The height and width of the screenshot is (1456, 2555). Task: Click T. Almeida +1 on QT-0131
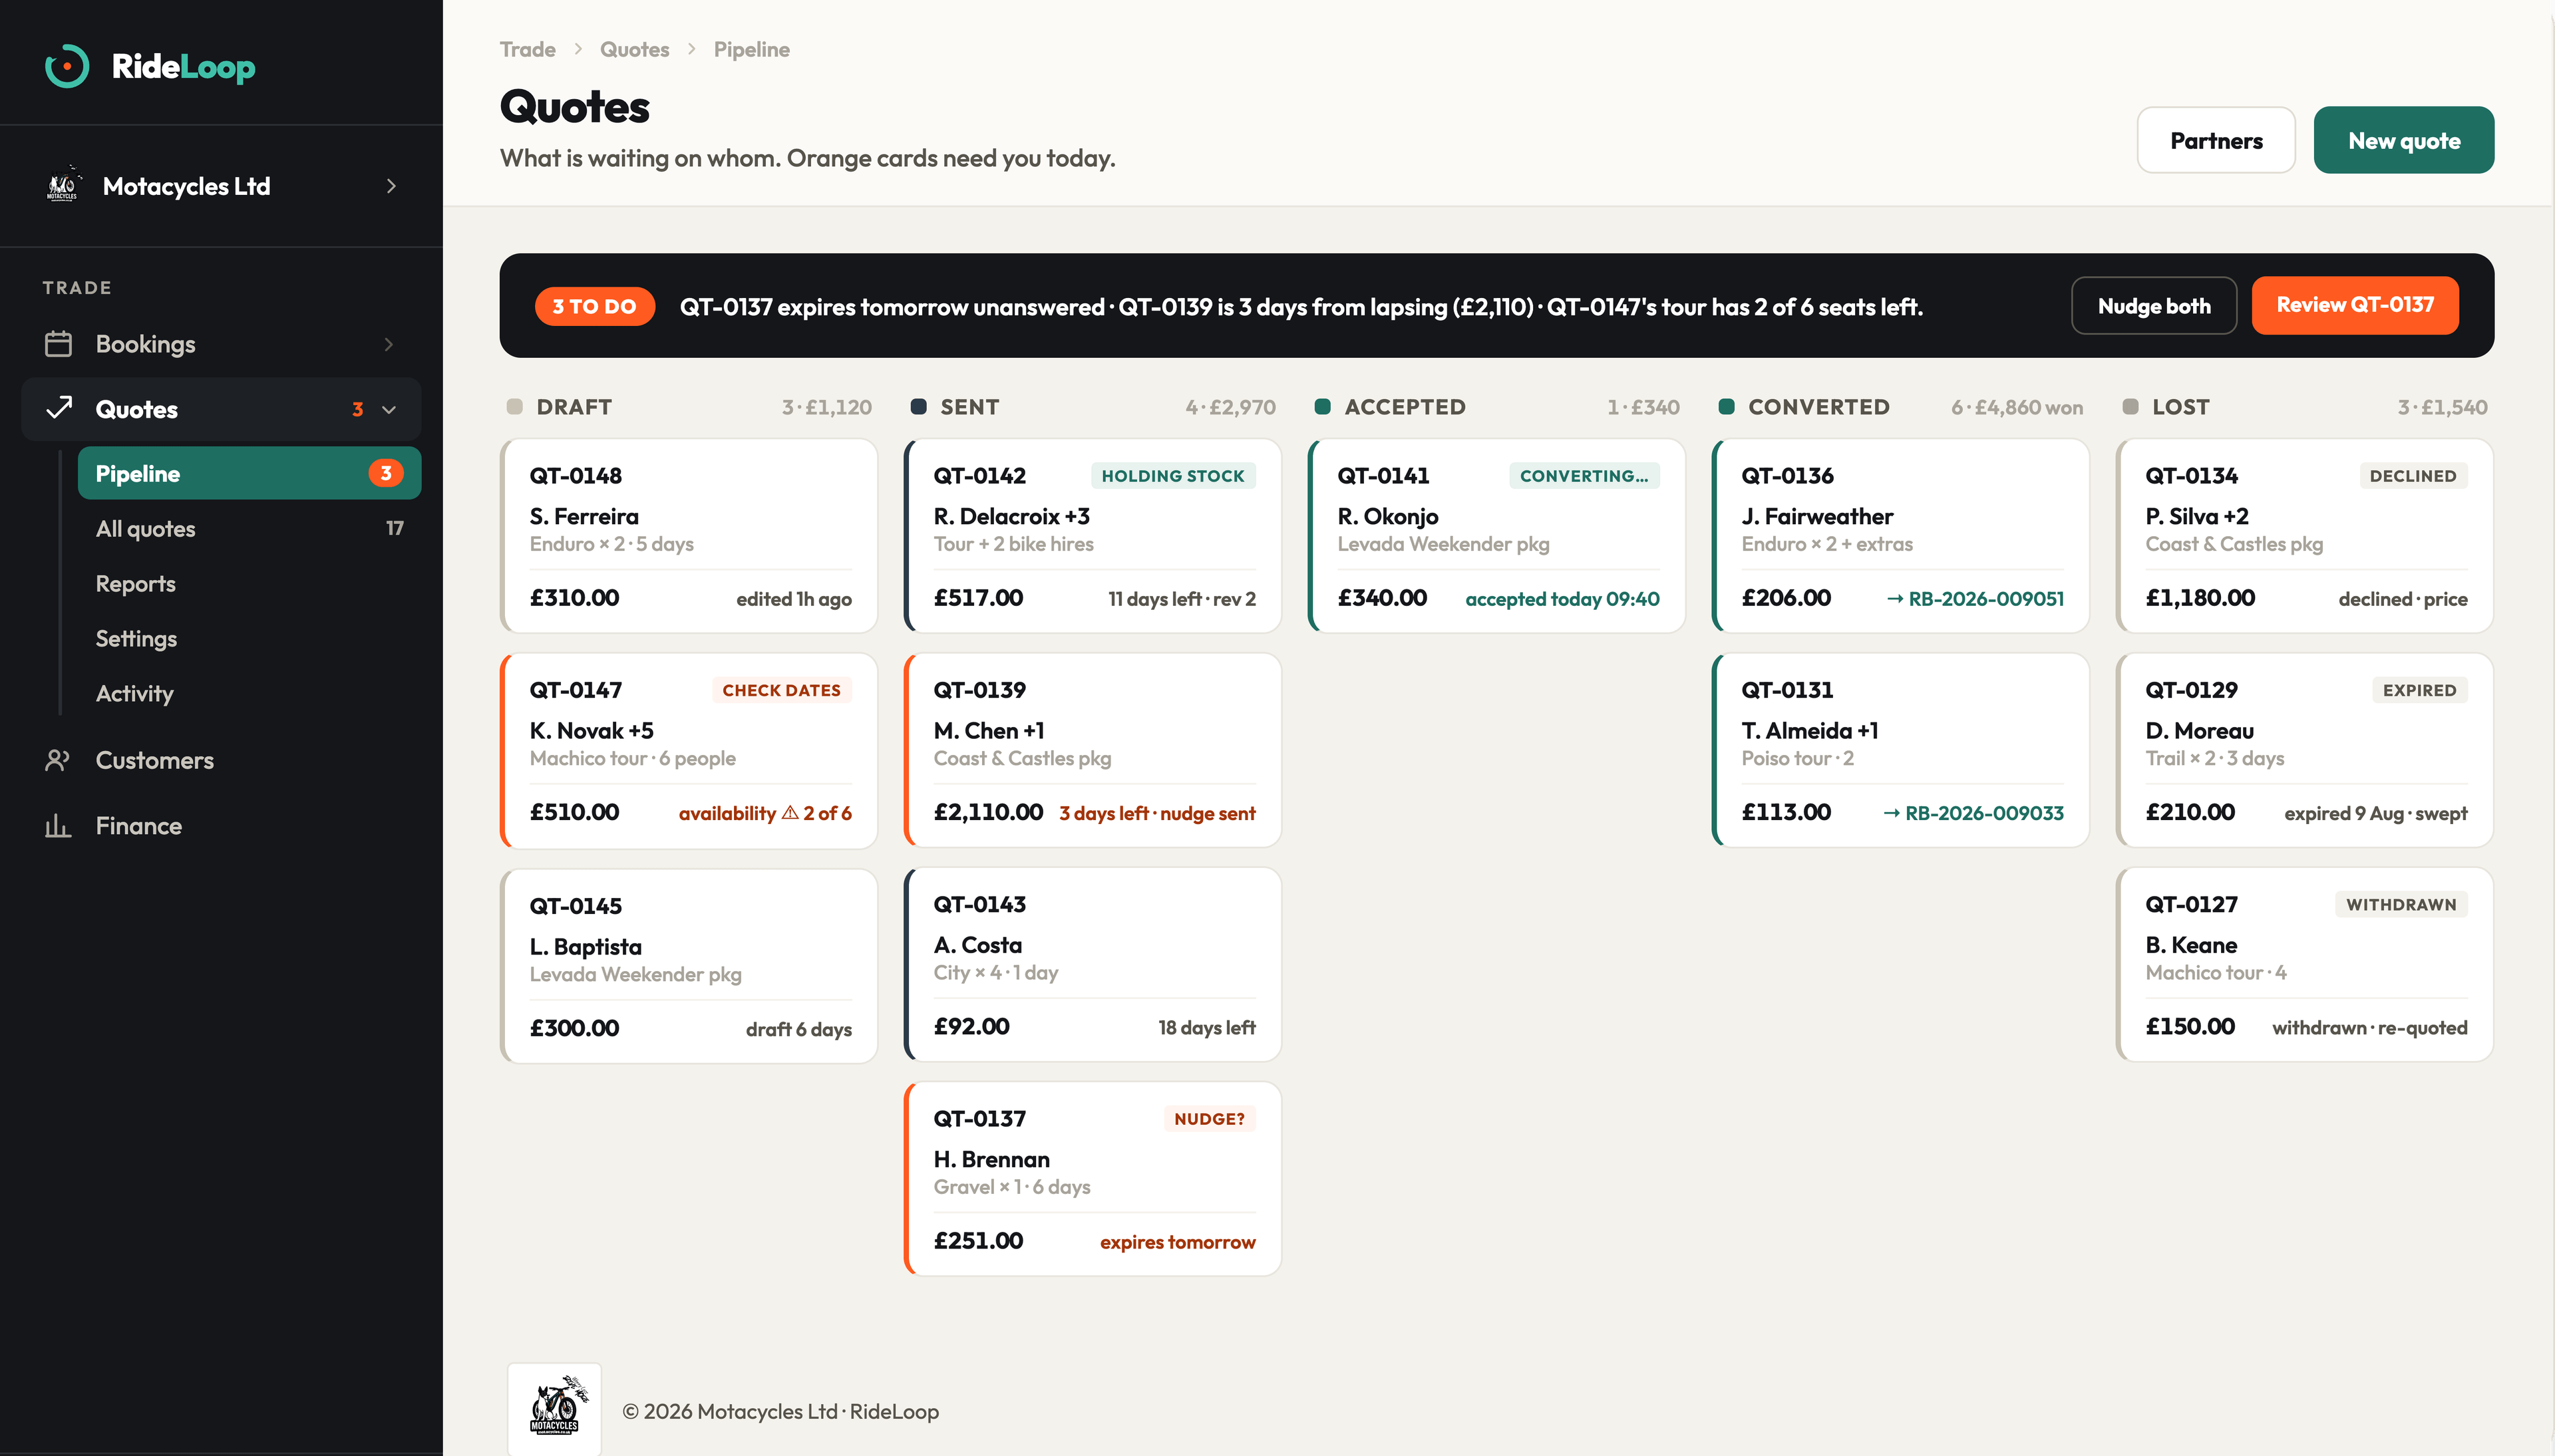point(1810,730)
